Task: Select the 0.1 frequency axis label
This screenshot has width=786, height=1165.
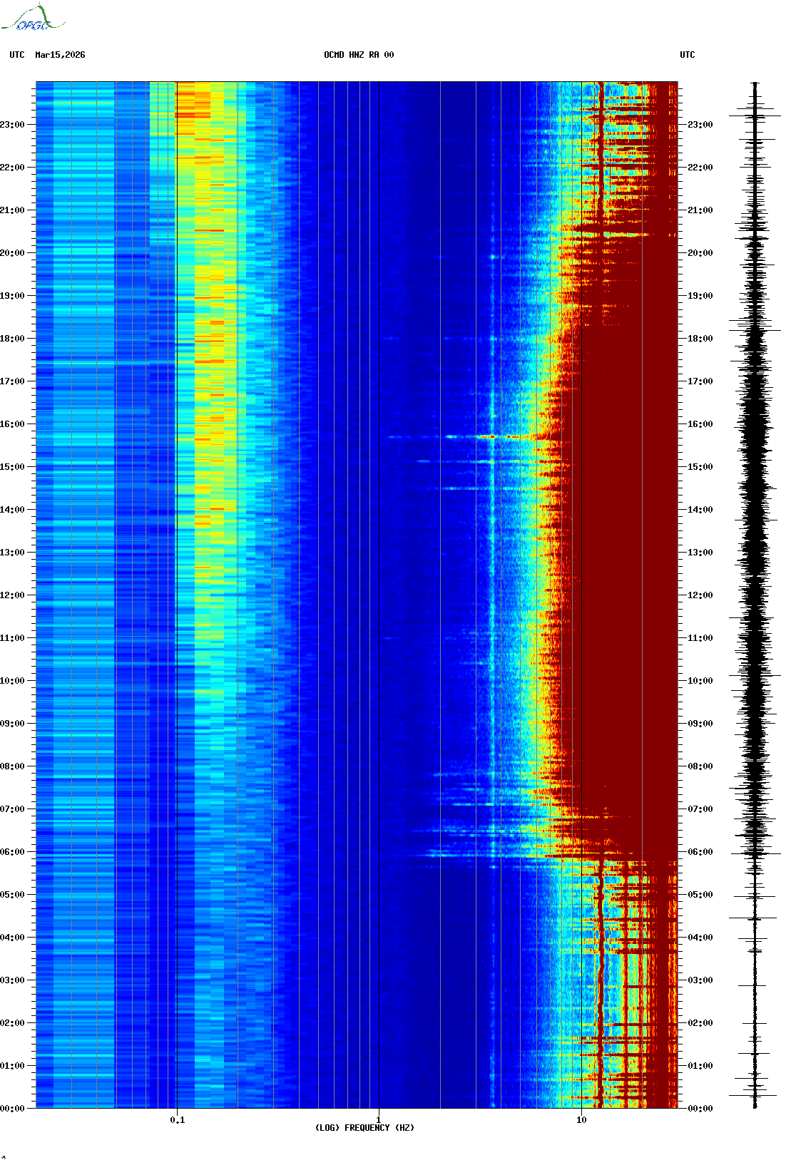Action: coord(178,1119)
